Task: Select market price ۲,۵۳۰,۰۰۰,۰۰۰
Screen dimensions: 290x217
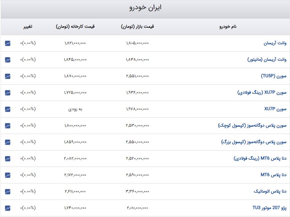Action: click(x=138, y=125)
